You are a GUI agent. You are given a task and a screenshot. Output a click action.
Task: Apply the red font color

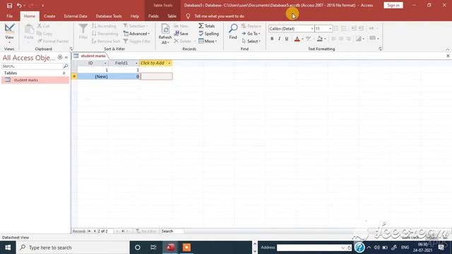(297, 39)
